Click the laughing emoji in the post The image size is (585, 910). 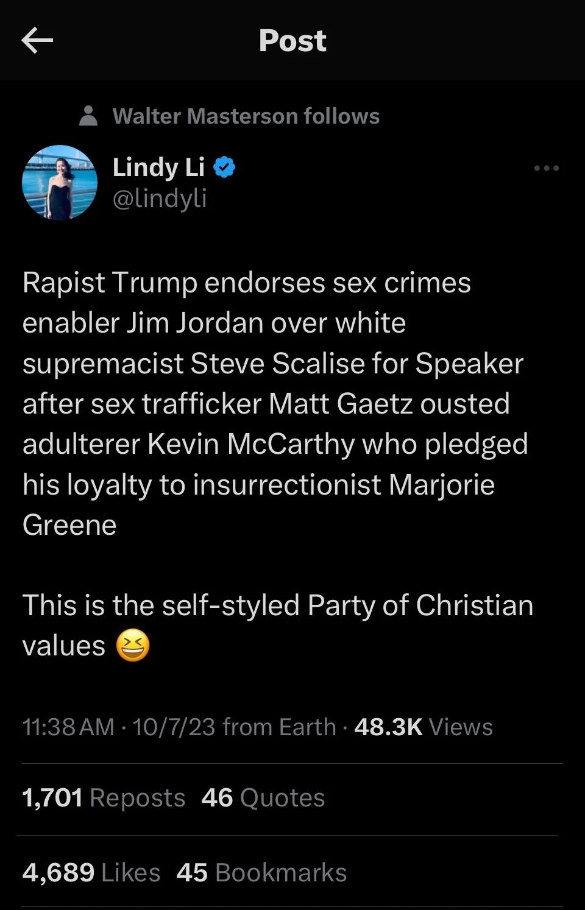point(133,646)
